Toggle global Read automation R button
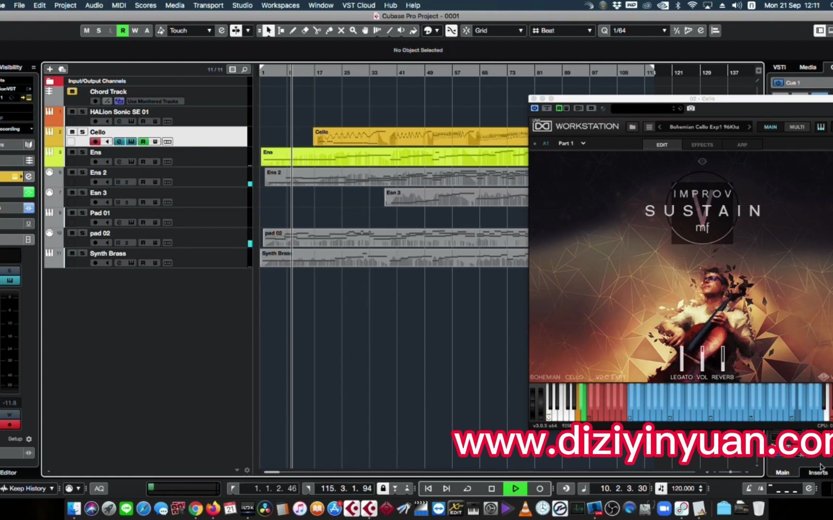Image resolution: width=833 pixels, height=520 pixels. point(122,30)
